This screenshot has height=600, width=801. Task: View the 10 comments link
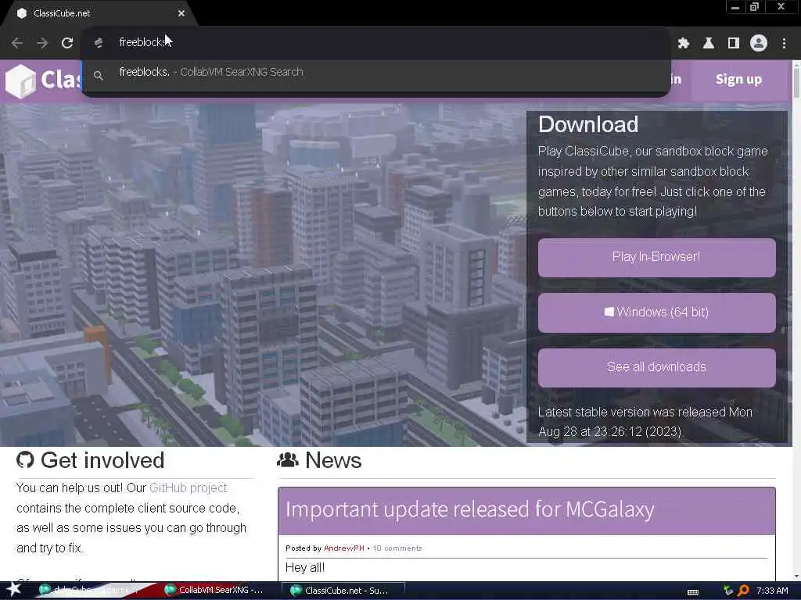click(397, 548)
